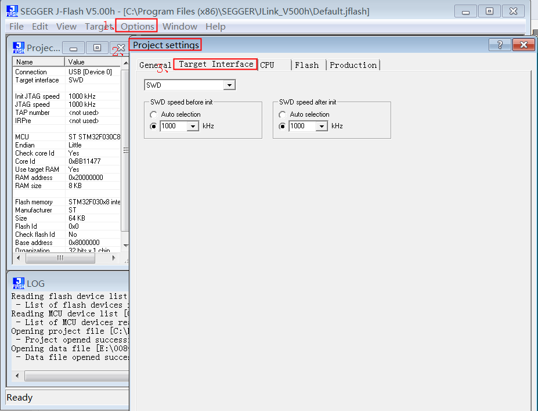
Task: Switch to the Flash tab
Action: [307, 64]
